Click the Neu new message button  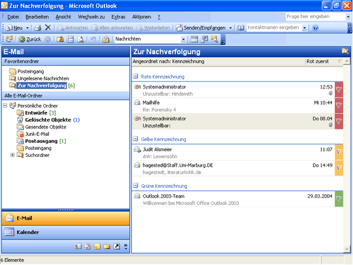coord(14,28)
